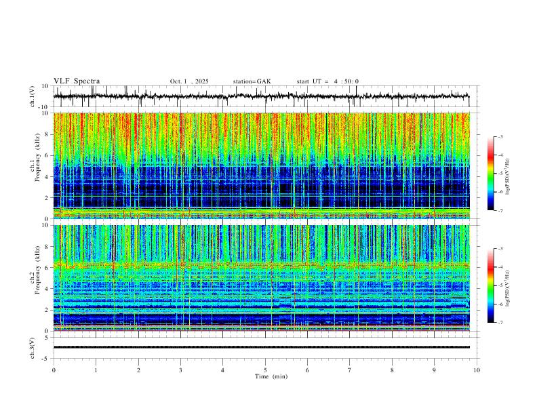
Task: Click the "8" kHz tick on ch.1 spectrogram axis
Action: click(x=47, y=134)
